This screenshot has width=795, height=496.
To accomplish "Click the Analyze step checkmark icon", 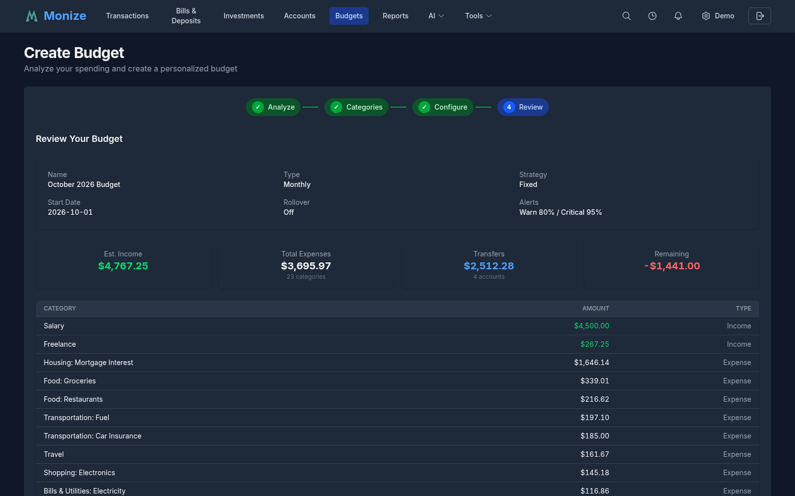I will 258,107.
